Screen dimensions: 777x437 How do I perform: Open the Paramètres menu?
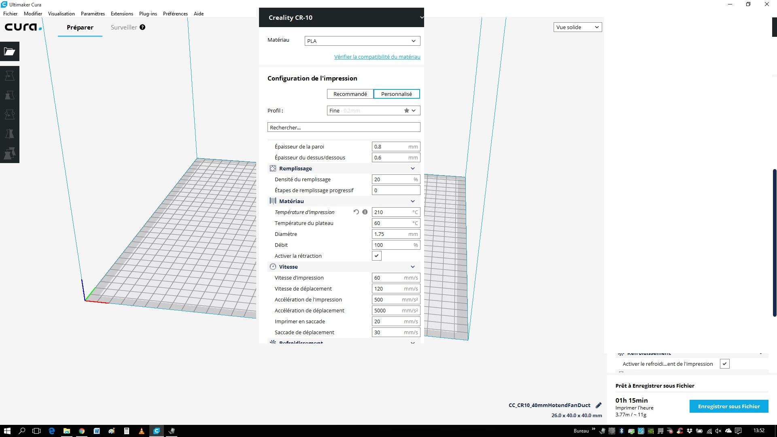pos(93,13)
